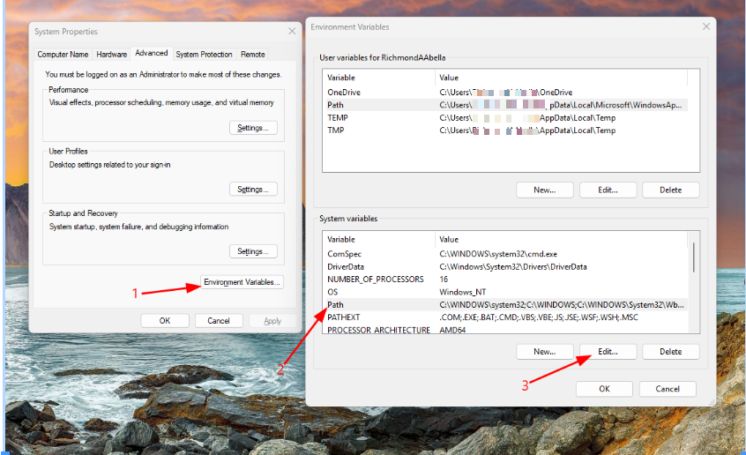Click Delete under System variables
Viewport: 746px width, 455px height.
pyautogui.click(x=670, y=351)
